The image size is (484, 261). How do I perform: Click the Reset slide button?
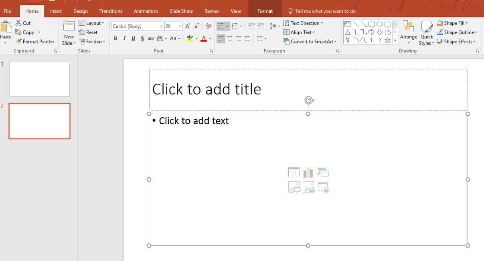click(89, 32)
